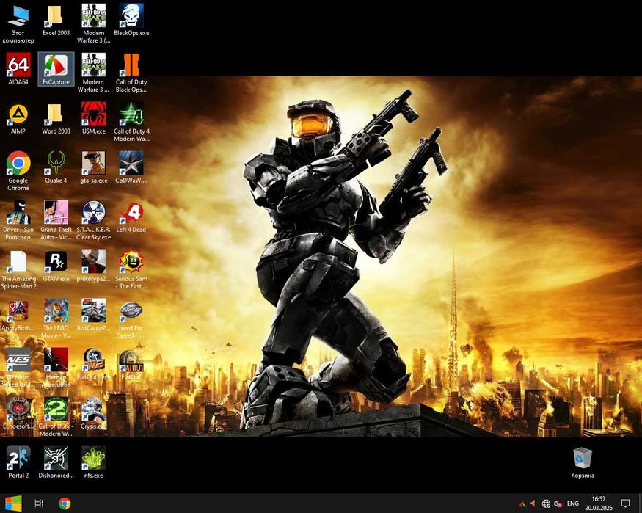642x513 pixels.
Task: Open Serious Sam - The First ... shortcut
Action: pyautogui.click(x=131, y=269)
